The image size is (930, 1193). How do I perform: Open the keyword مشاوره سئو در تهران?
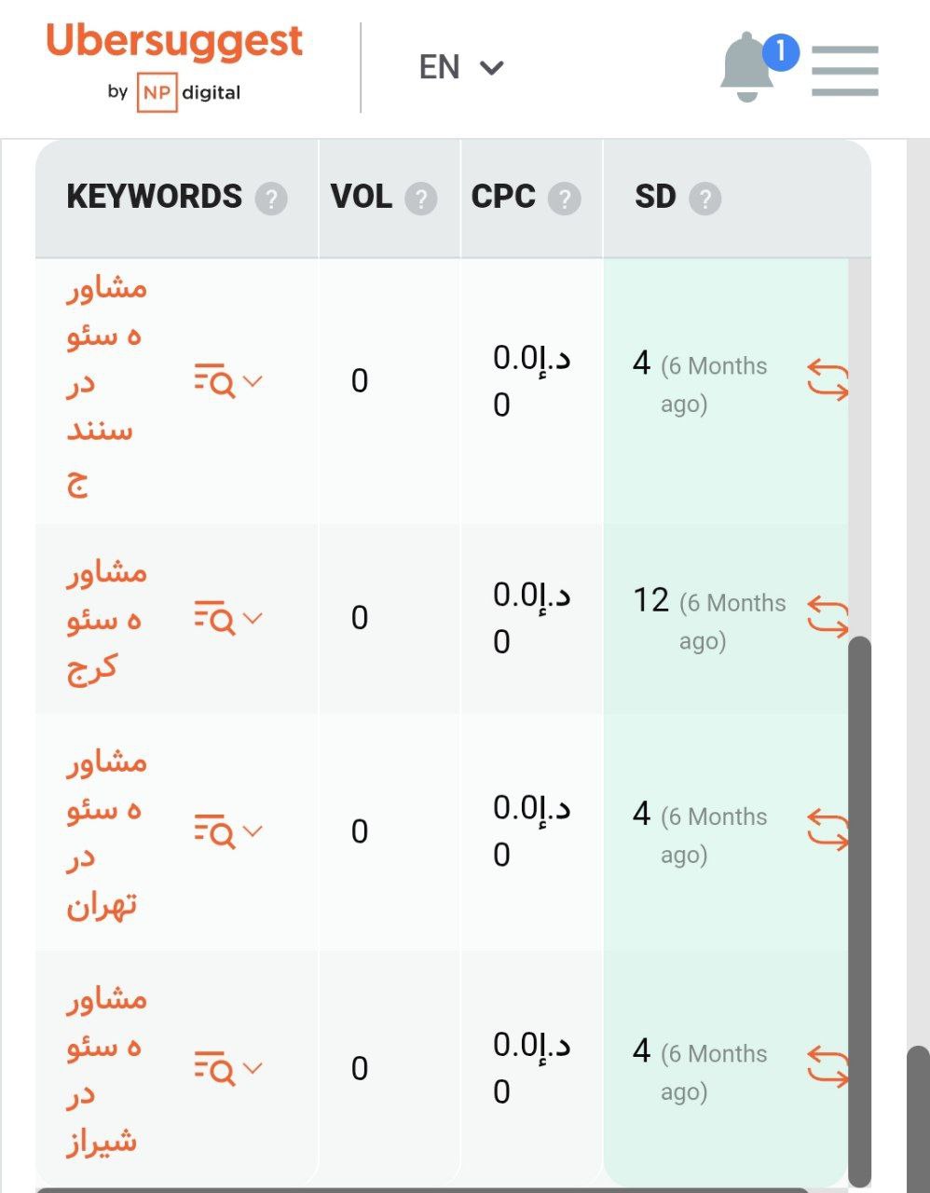click(105, 831)
